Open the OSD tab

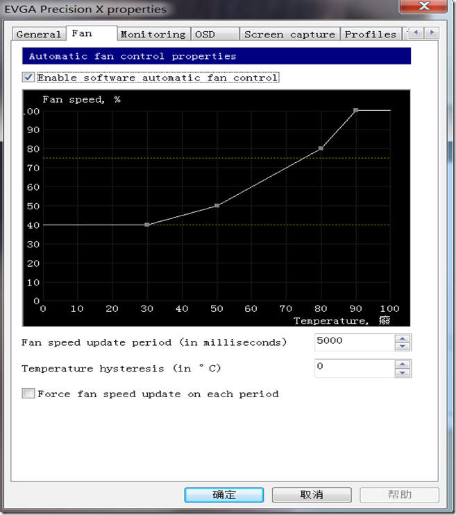[214, 34]
